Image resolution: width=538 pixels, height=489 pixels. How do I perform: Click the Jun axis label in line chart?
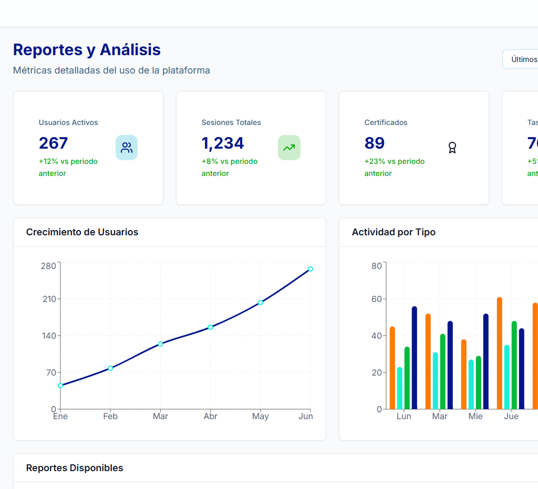306,417
